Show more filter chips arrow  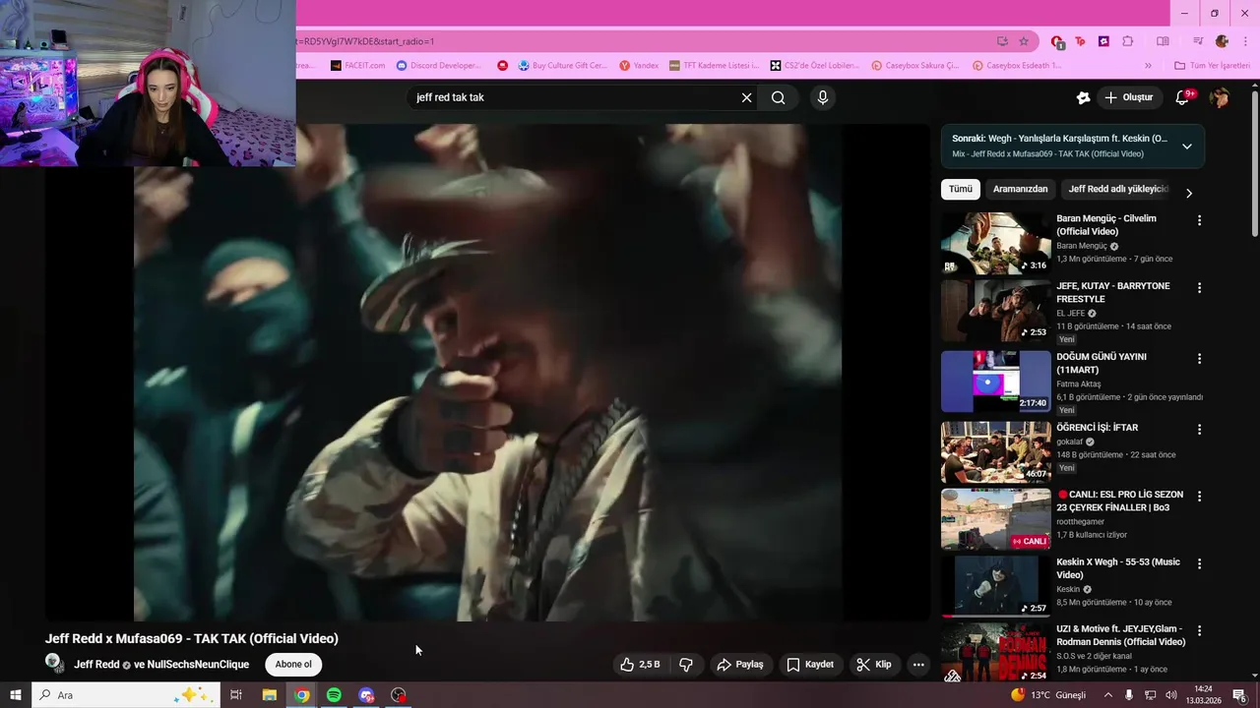[x=1188, y=193]
